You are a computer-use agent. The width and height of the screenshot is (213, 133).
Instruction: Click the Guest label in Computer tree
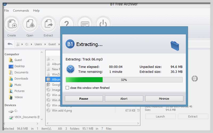18,60
